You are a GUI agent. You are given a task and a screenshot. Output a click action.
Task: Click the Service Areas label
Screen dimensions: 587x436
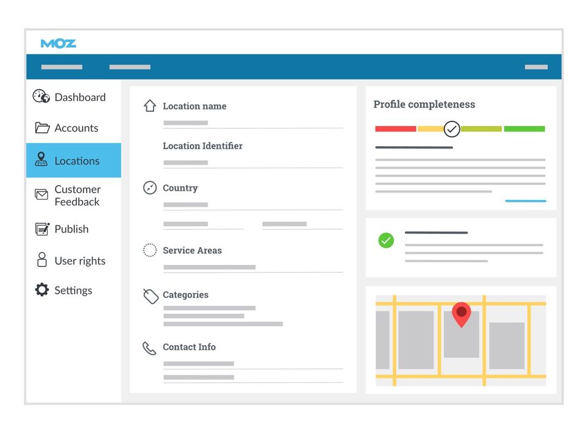pyautogui.click(x=192, y=250)
